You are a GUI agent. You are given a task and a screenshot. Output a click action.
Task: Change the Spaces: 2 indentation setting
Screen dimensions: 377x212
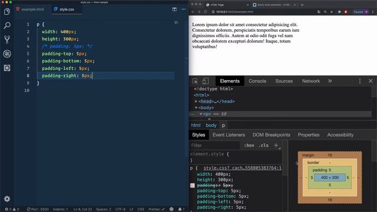coord(104,209)
